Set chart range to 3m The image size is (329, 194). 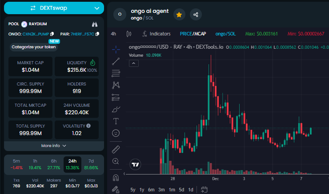[161, 190]
